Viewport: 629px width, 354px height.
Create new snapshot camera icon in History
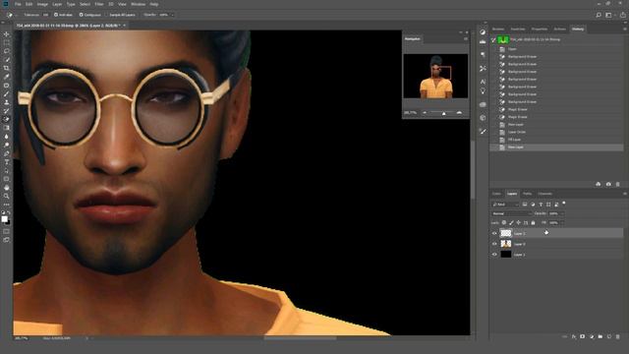608,184
